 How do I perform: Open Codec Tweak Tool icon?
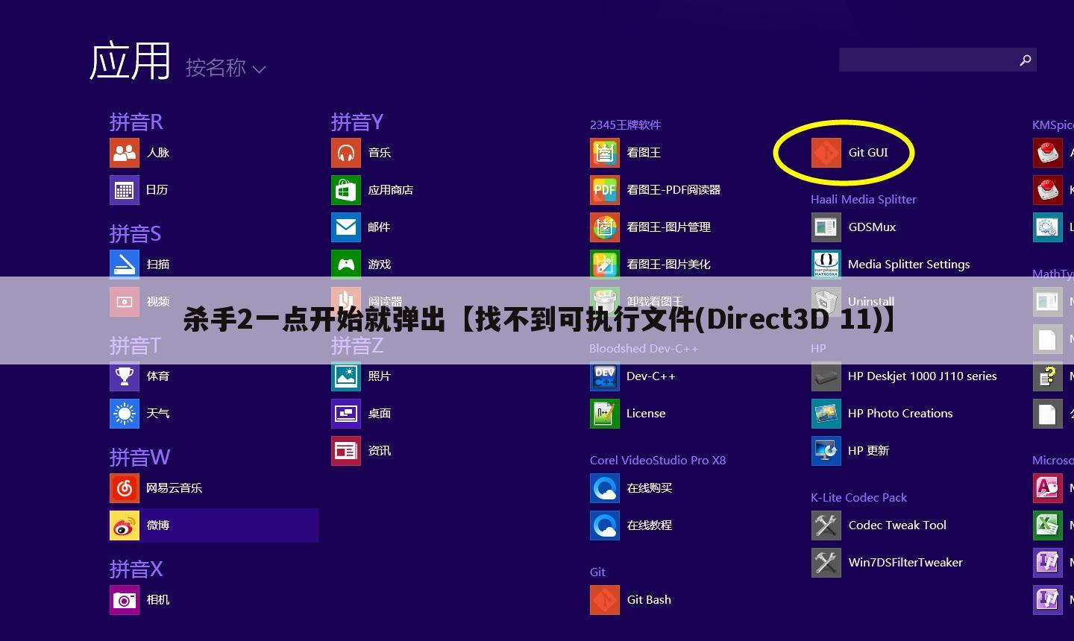pos(826,525)
